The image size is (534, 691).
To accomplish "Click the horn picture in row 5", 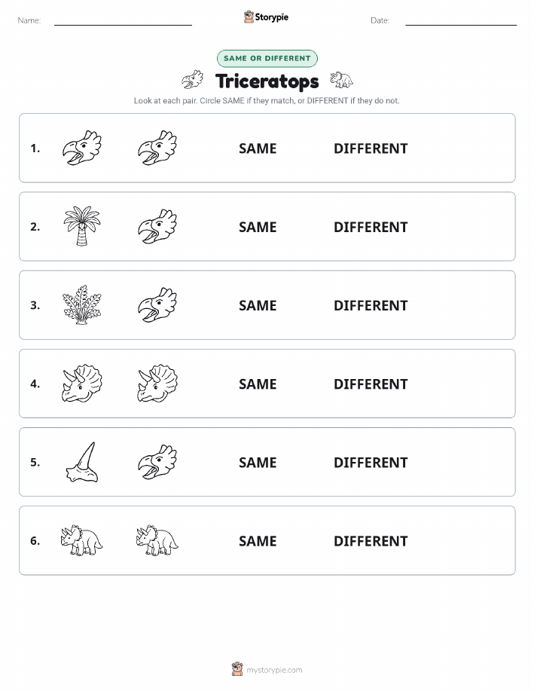I will click(82, 462).
